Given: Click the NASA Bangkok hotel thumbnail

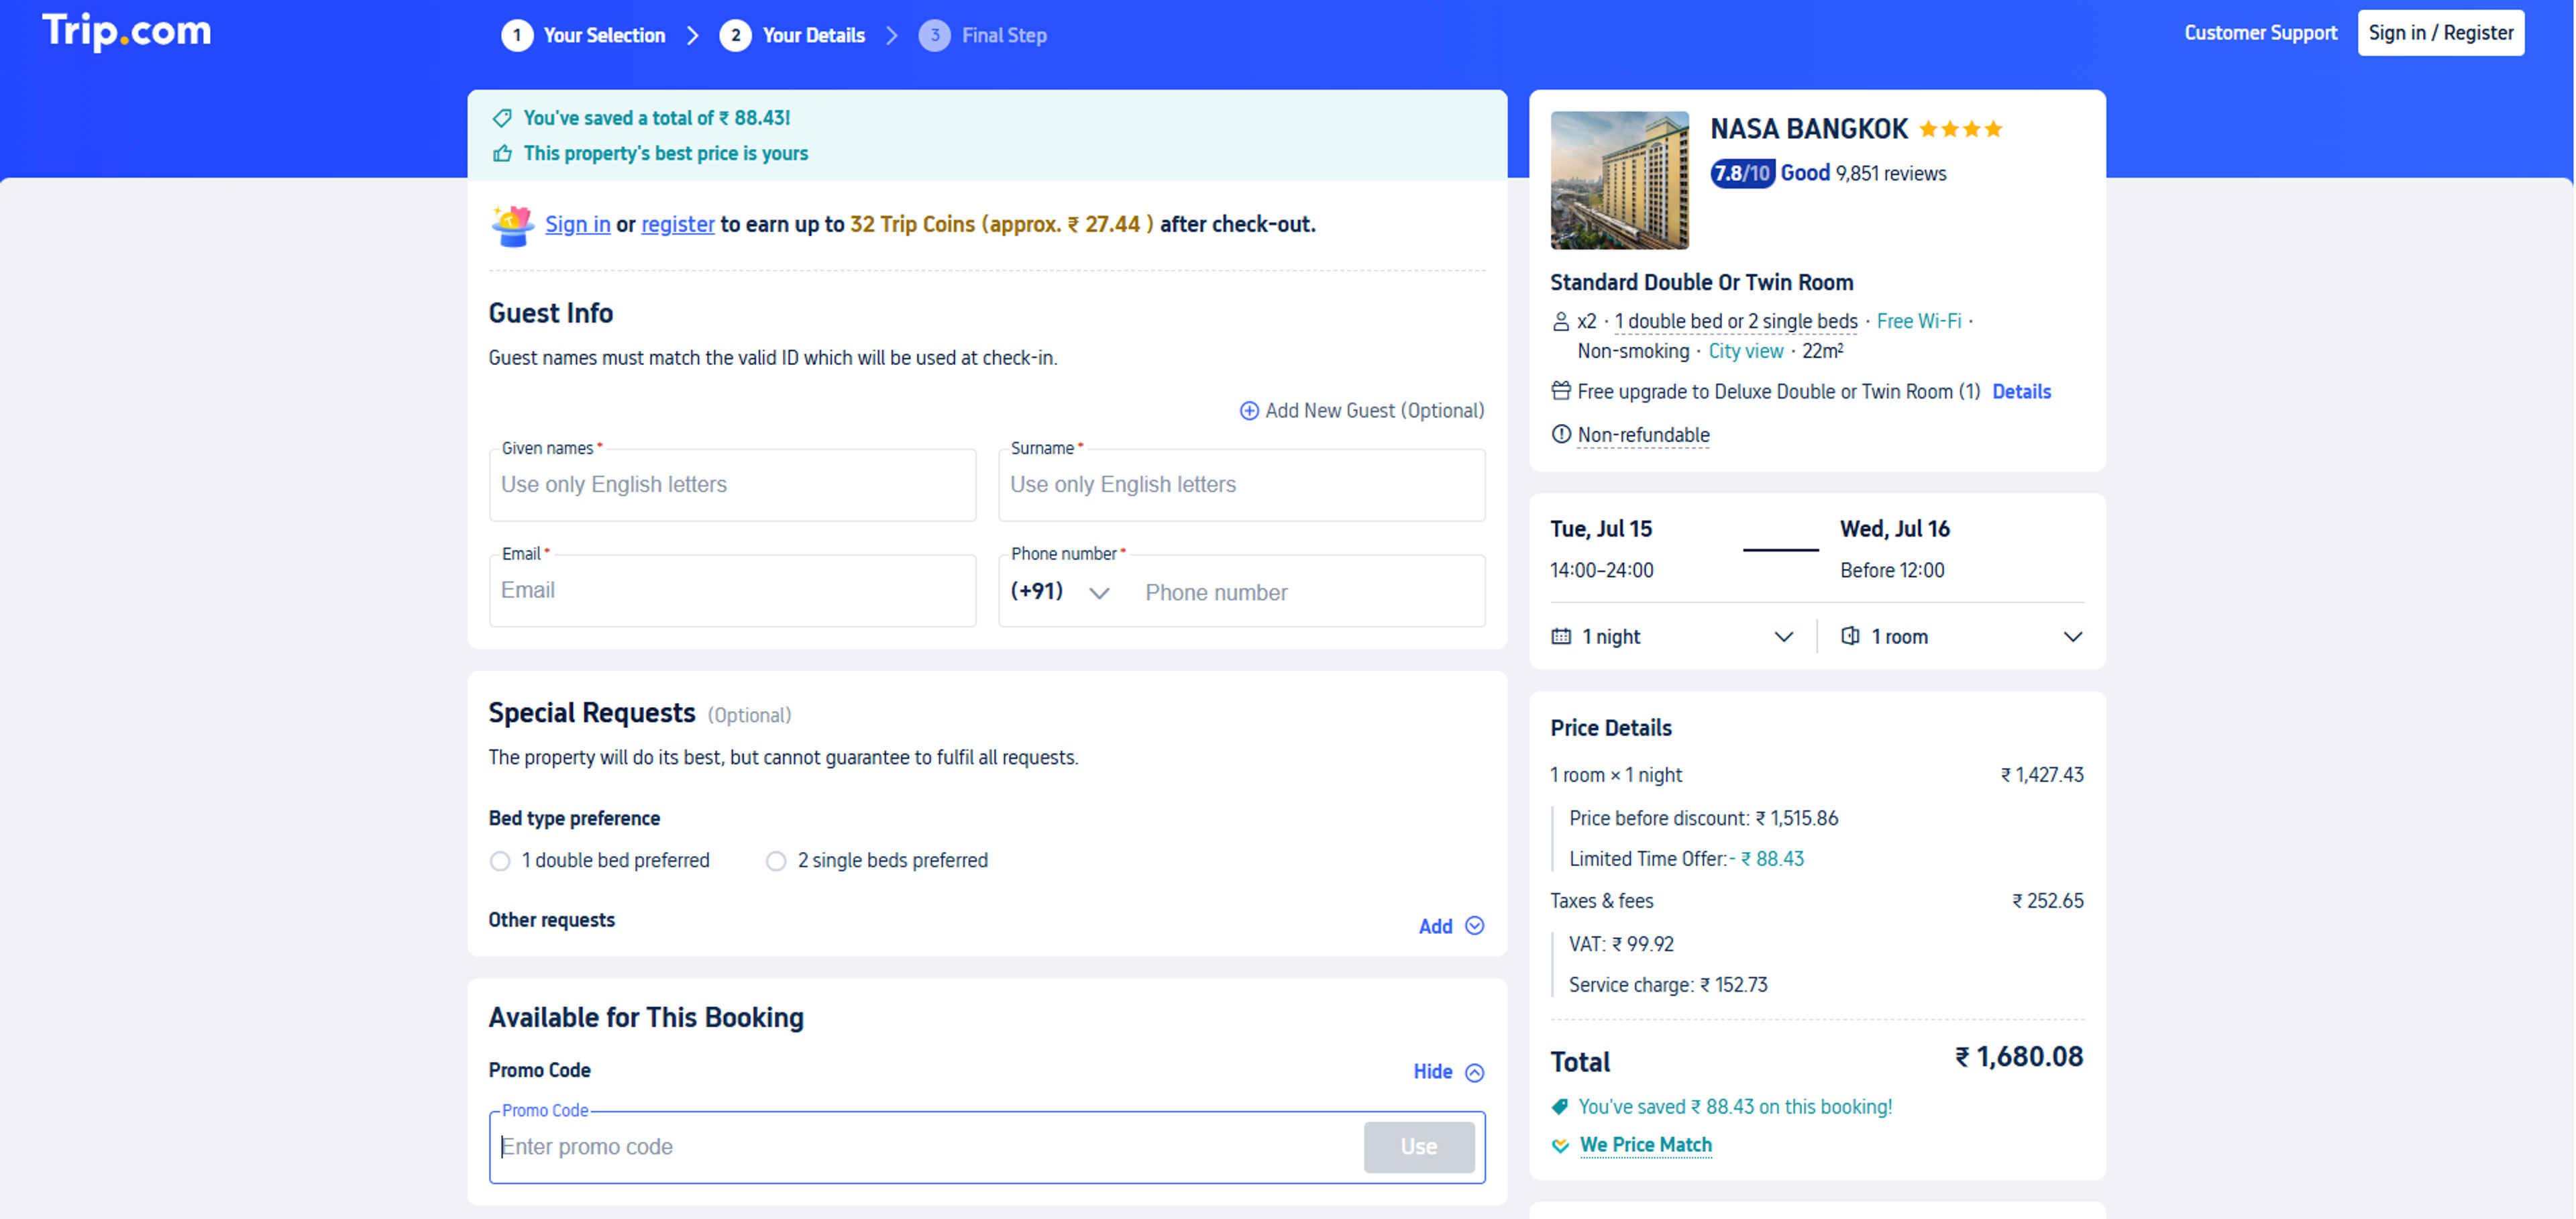Looking at the screenshot, I should (x=1619, y=180).
